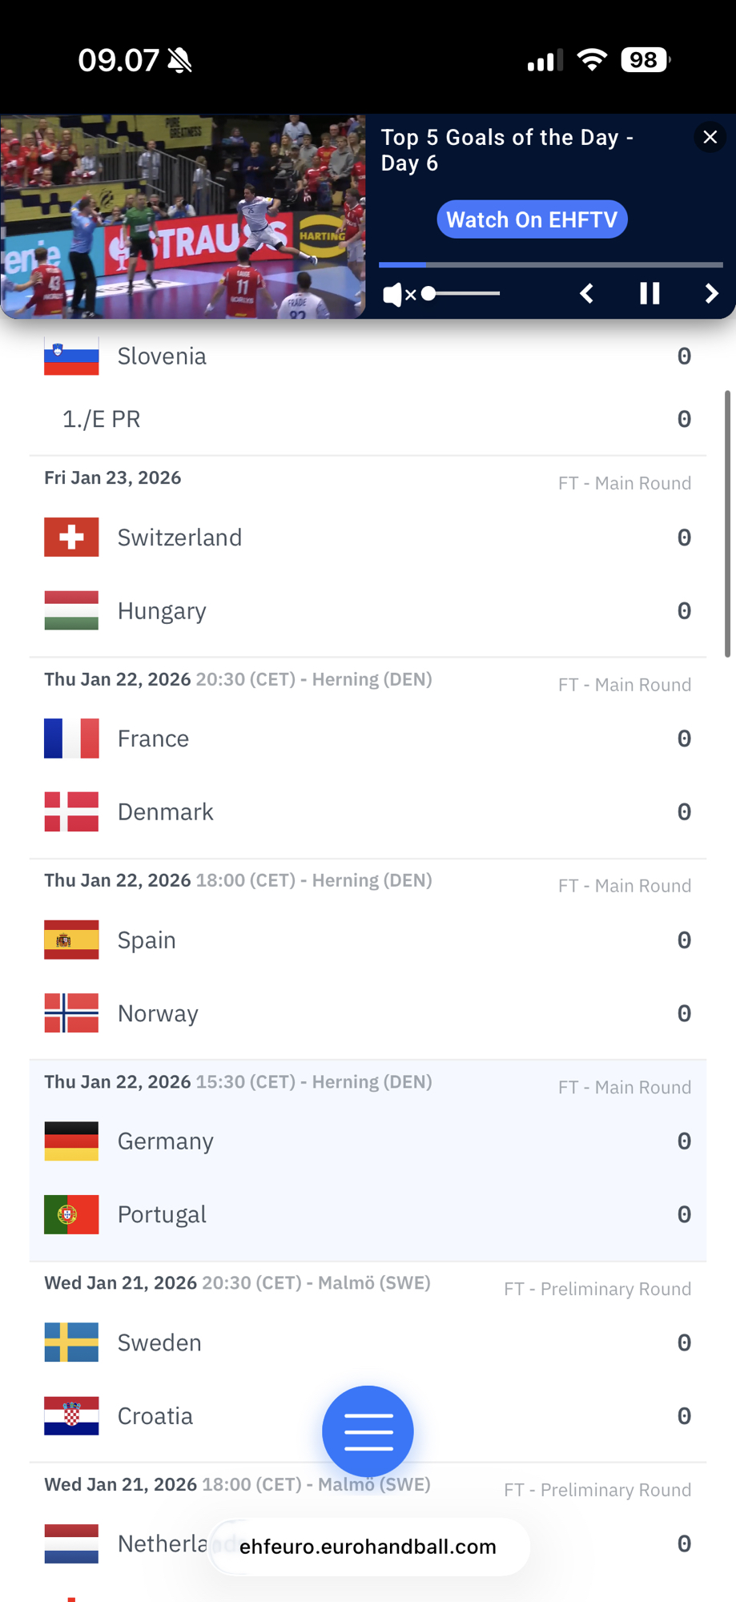
Task: Skip to the next video clip
Action: (711, 294)
